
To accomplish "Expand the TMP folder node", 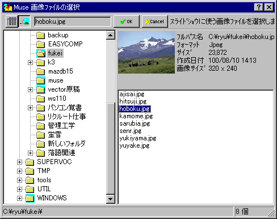I will tap(19, 171).
